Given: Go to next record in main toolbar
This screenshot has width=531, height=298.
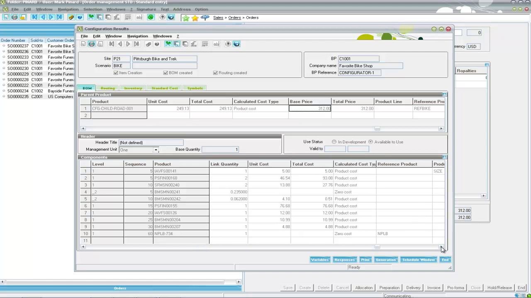Looking at the screenshot, I should coord(51,17).
